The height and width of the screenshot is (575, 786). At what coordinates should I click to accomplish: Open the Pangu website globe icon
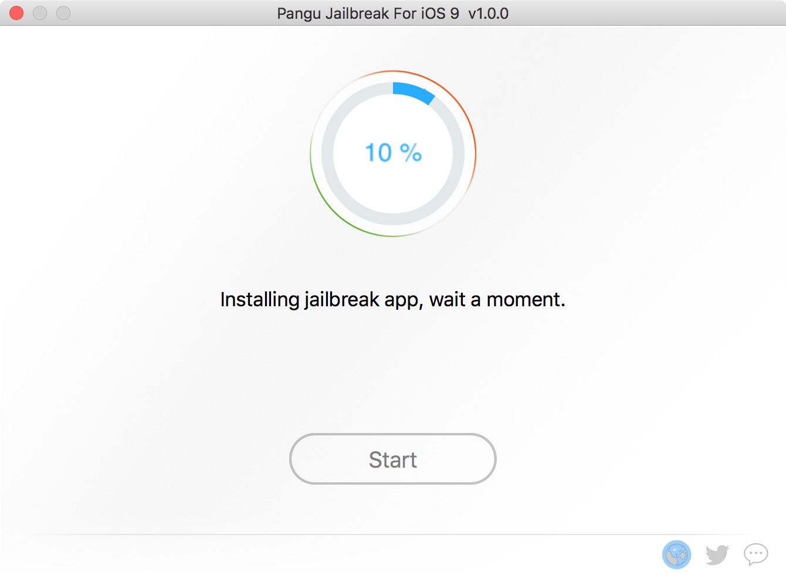(676, 554)
